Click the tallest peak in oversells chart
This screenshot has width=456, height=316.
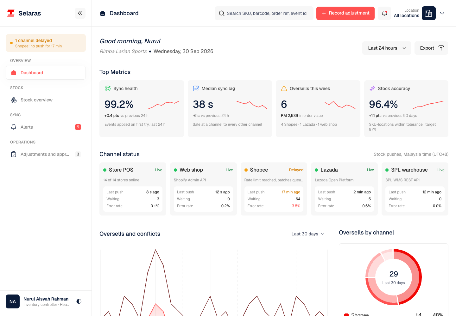155,250
